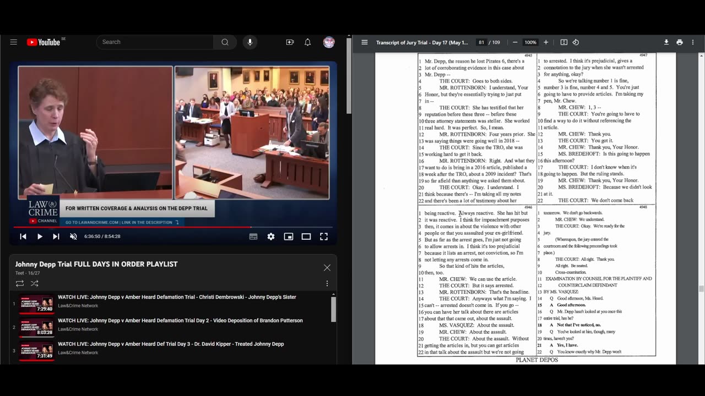Open the playlist three-dot more menu
This screenshot has width=705, height=396.
pyautogui.click(x=327, y=284)
